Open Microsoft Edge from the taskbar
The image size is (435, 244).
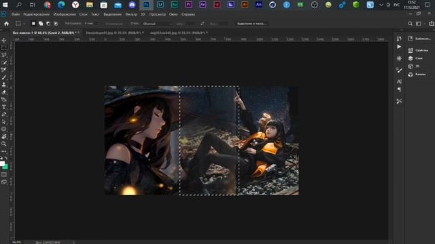[61, 5]
